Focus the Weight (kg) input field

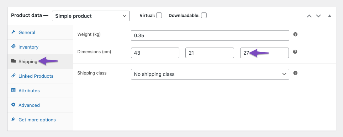coord(210,35)
